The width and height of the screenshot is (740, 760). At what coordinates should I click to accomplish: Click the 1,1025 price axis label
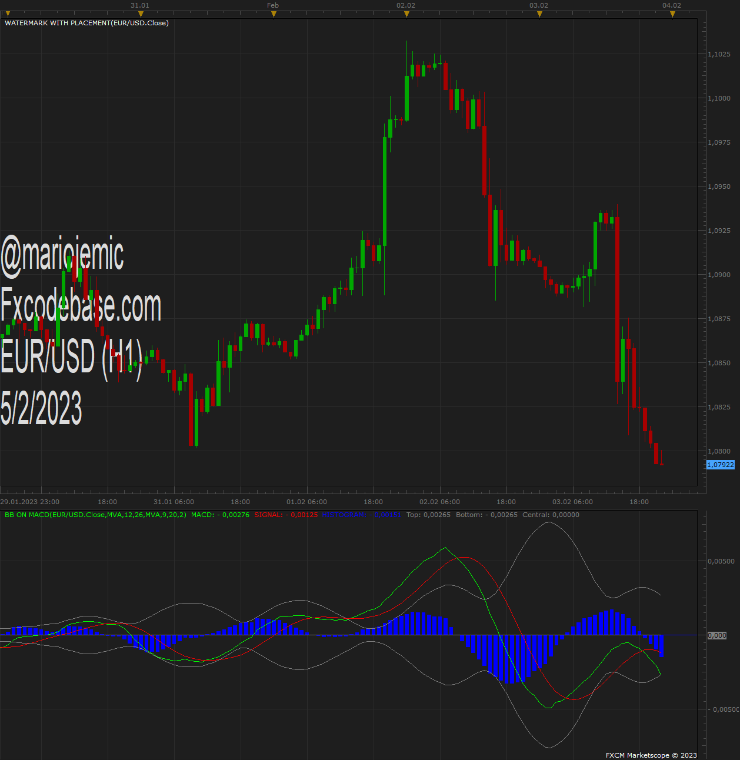click(x=719, y=54)
